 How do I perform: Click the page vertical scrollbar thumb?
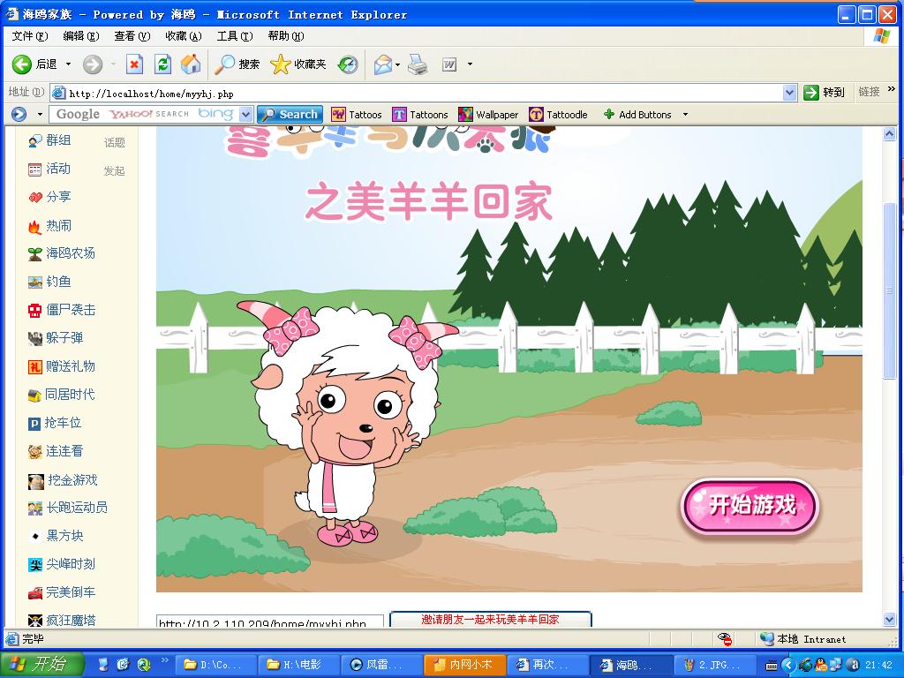889,291
